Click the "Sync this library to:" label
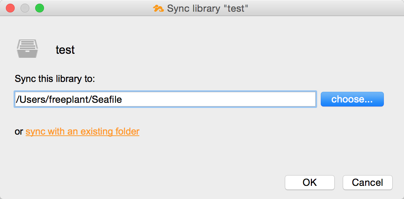The height and width of the screenshot is (199, 404). [55, 79]
